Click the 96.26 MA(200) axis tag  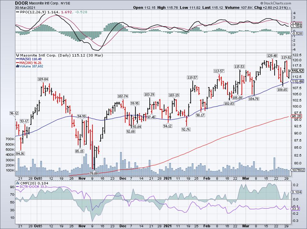(296, 116)
